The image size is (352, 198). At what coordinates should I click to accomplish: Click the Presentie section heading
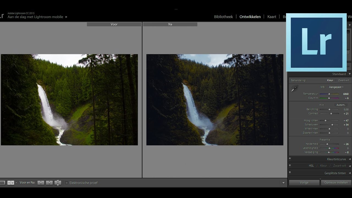click(325, 140)
